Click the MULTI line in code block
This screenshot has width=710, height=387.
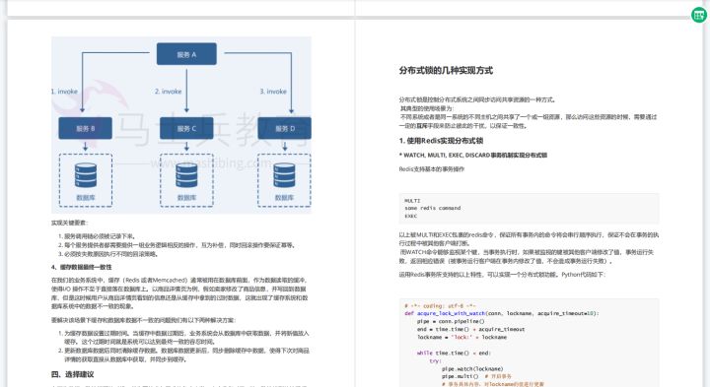click(412, 200)
